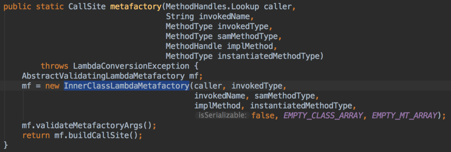The width and height of the screenshot is (451, 152).
Task: Click the AbstractValidatingLambdaMetafactory type
Action: 103,76
